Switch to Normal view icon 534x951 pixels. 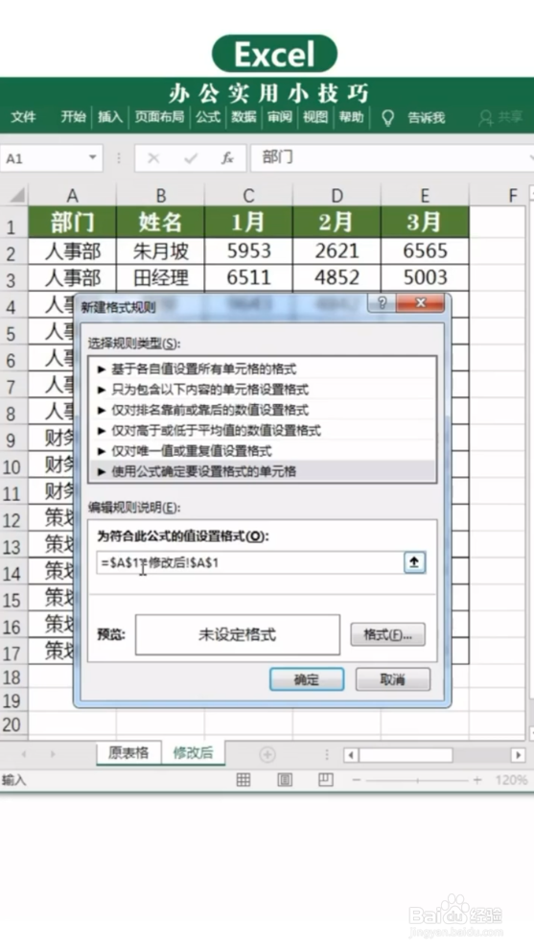(244, 780)
